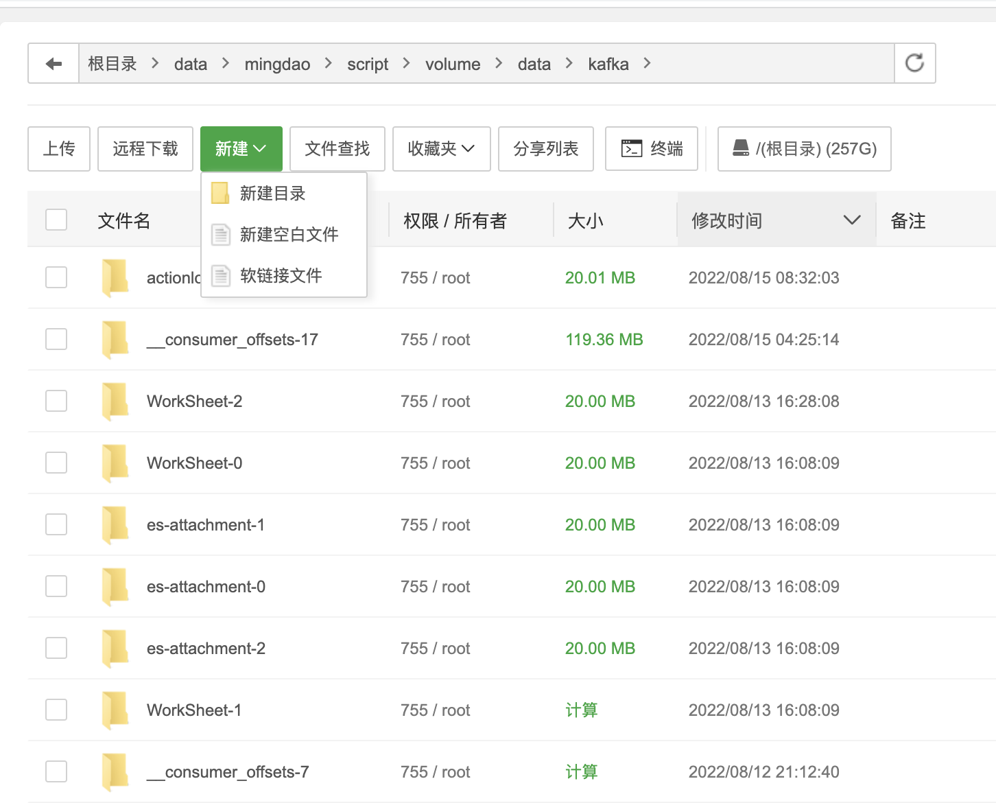996x803 pixels.
Task: Collapse the 新建 dropdown button
Action: tap(241, 148)
